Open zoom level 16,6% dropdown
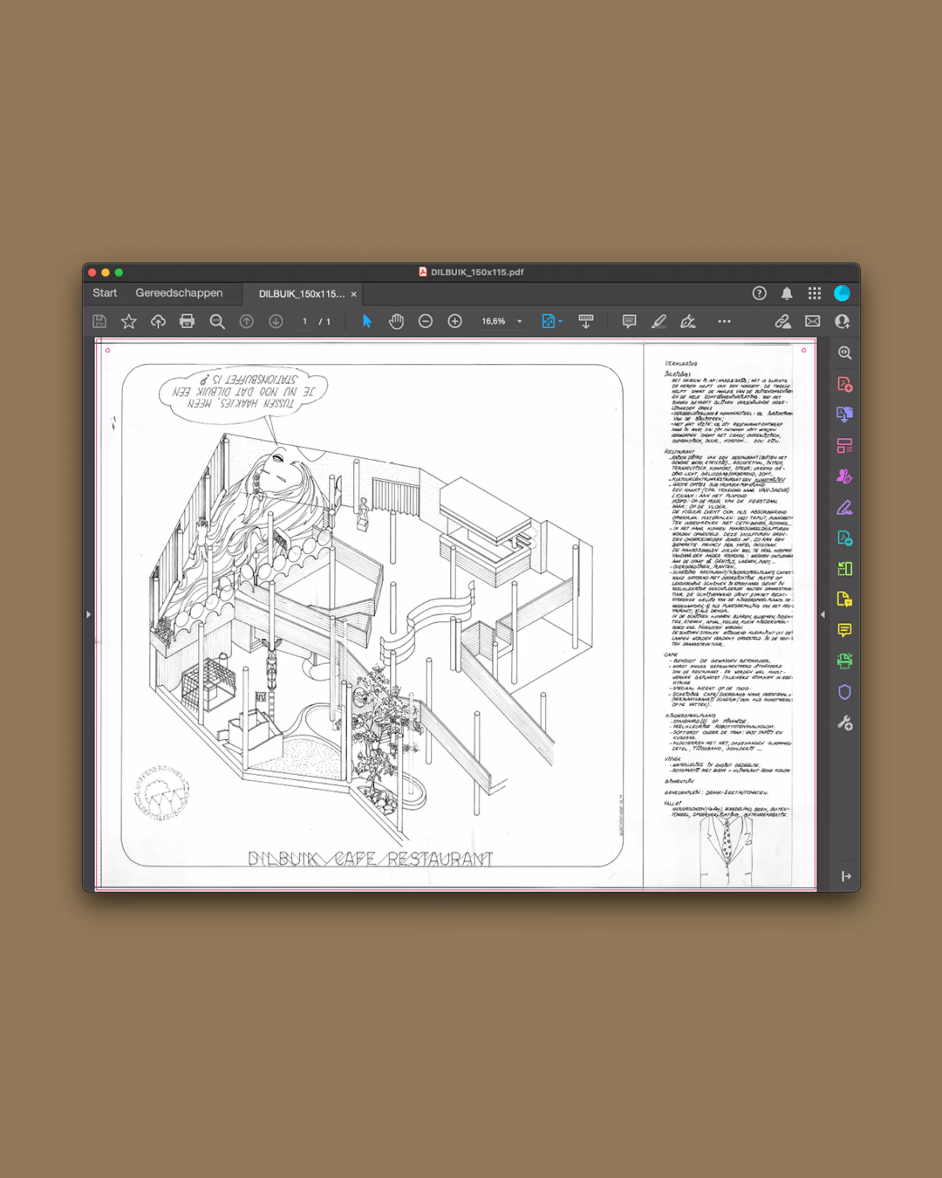The height and width of the screenshot is (1178, 942). tap(520, 321)
